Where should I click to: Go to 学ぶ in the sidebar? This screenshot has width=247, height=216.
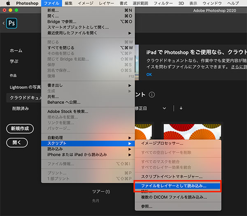coord(14,61)
